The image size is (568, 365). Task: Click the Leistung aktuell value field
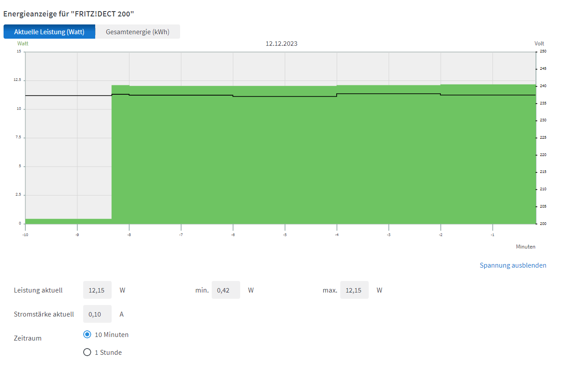point(97,290)
